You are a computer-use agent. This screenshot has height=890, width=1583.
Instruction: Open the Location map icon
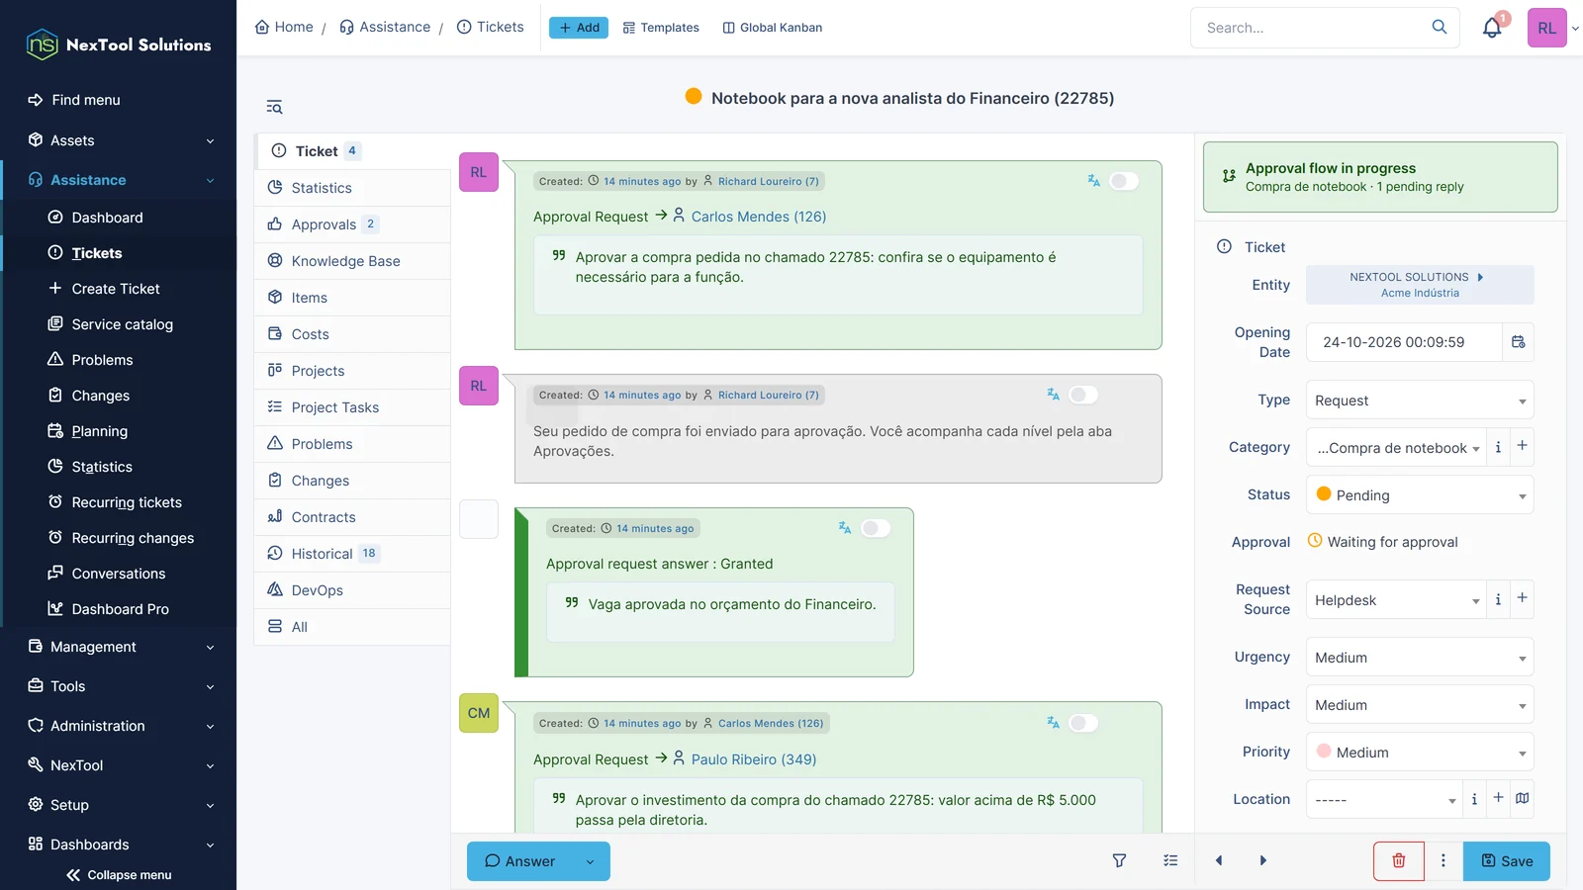1523,798
